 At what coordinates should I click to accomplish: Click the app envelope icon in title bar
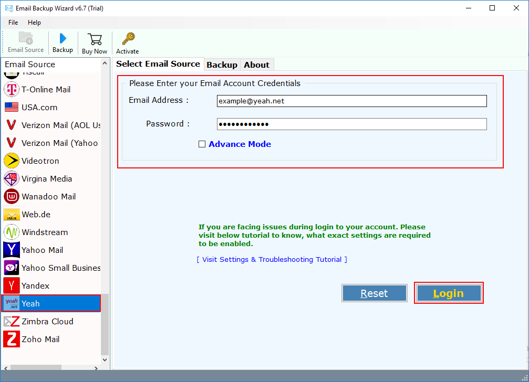[x=9, y=8]
